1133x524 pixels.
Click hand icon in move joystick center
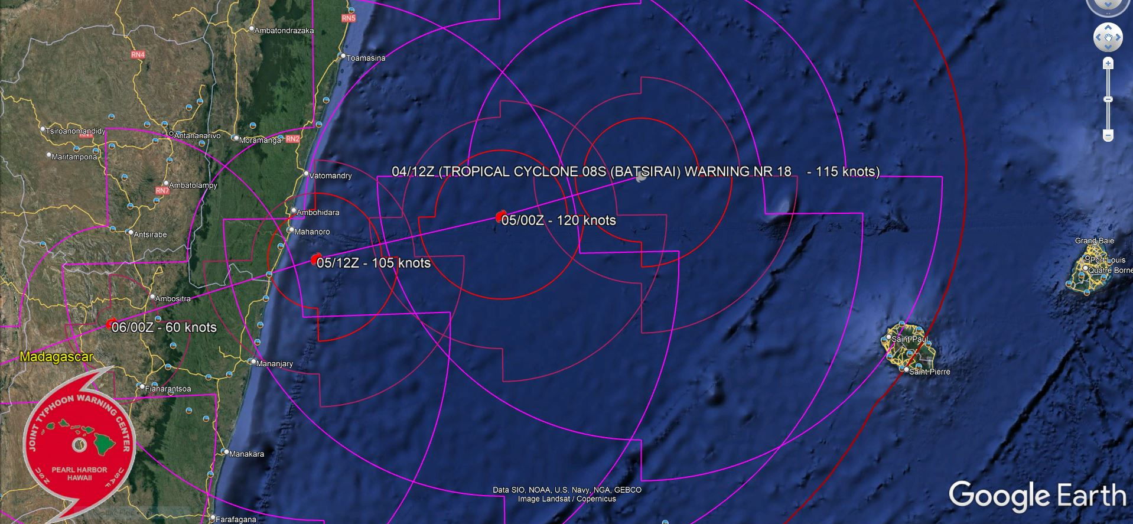1108,38
